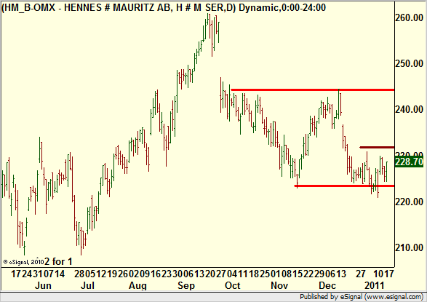The image size is (427, 302).
Task: Click the 2011 year label
Action: click(374, 285)
